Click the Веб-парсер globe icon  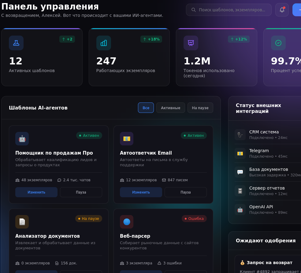(127, 222)
